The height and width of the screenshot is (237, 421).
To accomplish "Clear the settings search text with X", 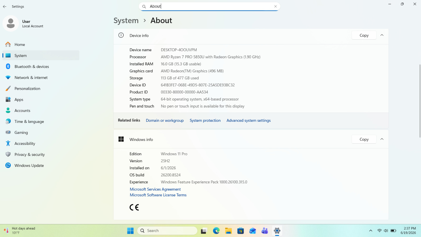I will [x=275, y=6].
